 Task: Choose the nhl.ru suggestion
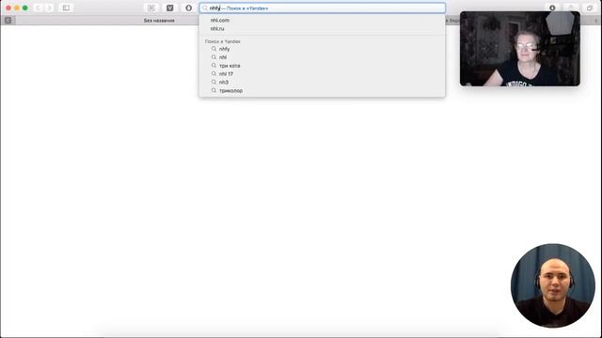[x=322, y=28]
